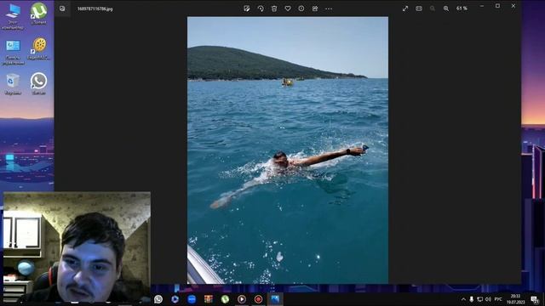This screenshot has height=306, width=545.
Task: Click the fit-to-window icon
Action: [419, 8]
